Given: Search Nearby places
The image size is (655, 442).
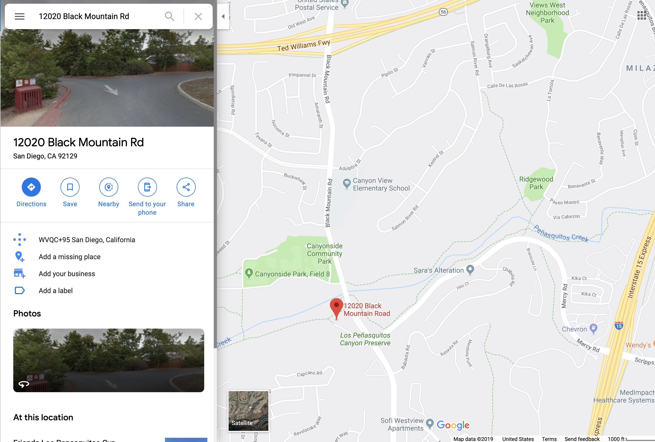Looking at the screenshot, I should (108, 192).
